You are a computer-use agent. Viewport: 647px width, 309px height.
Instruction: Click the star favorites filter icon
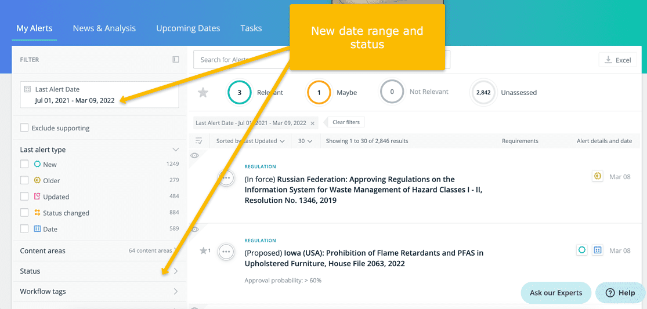[x=203, y=93]
